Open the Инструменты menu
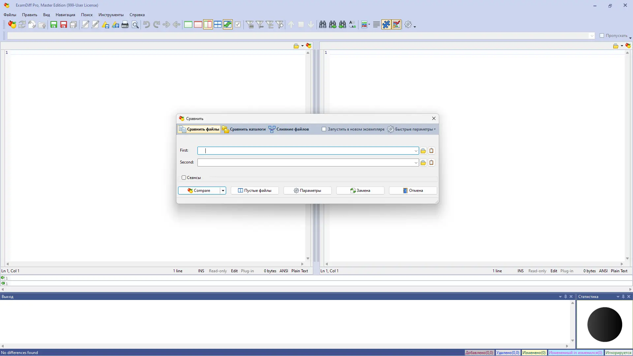The width and height of the screenshot is (633, 356). pos(111,15)
